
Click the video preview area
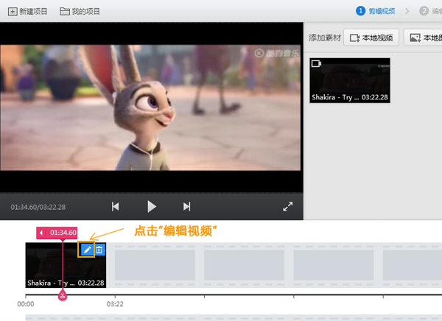pyautogui.click(x=151, y=107)
